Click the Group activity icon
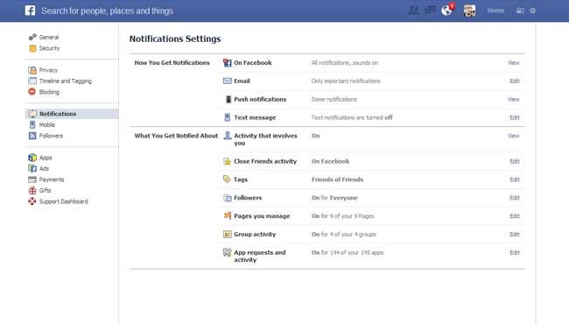Viewport: 569px width, 324px height. click(228, 235)
